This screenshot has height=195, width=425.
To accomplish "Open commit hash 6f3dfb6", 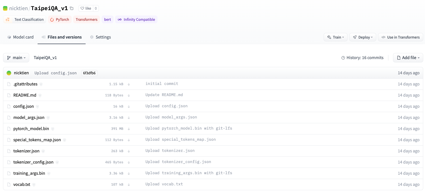I will [x=89, y=73].
